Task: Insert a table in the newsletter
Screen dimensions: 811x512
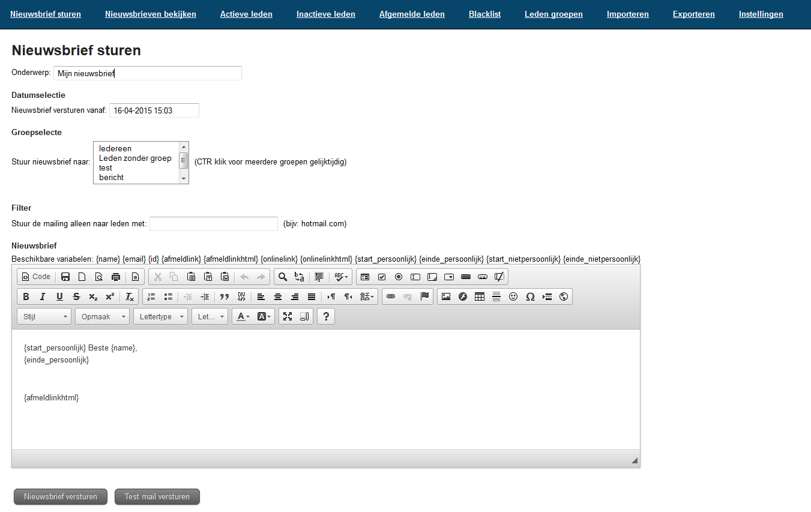Action: (x=480, y=297)
